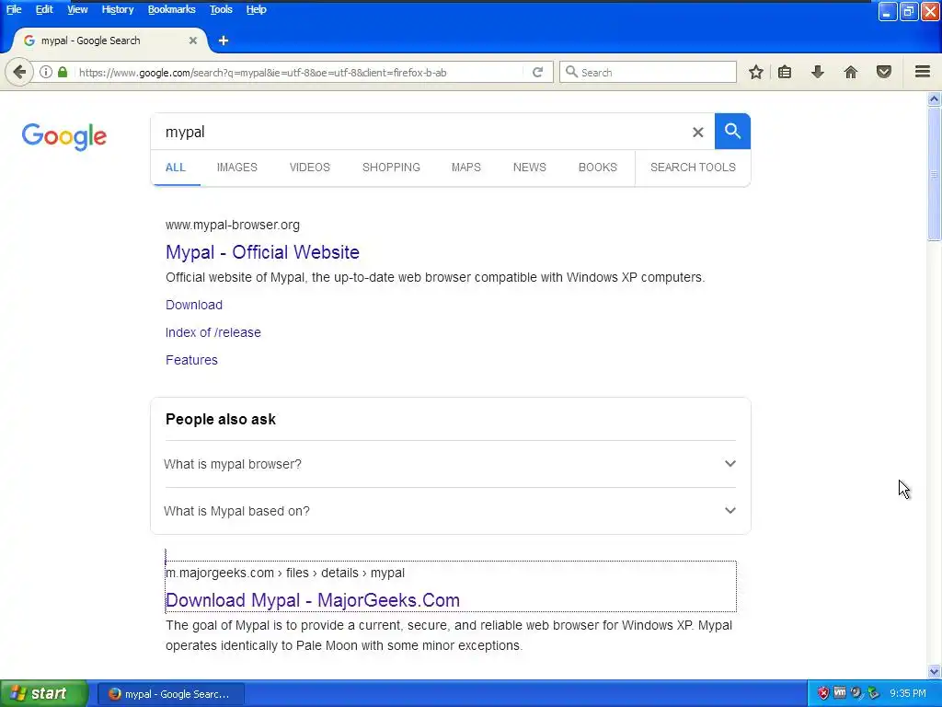Viewport: 942px width, 707px height.
Task: Switch to the NEWS tab
Action: click(x=529, y=168)
